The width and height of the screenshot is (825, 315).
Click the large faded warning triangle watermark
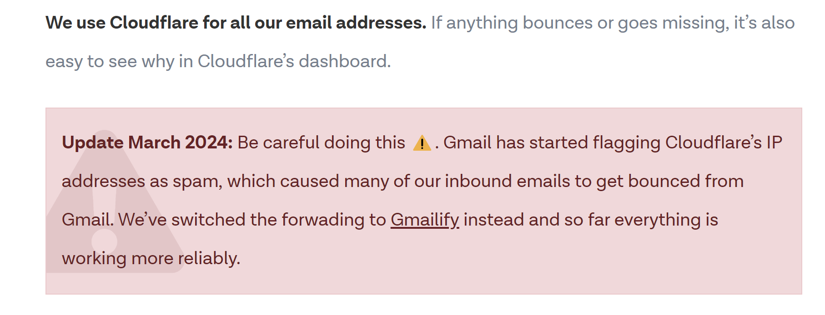click(x=116, y=202)
